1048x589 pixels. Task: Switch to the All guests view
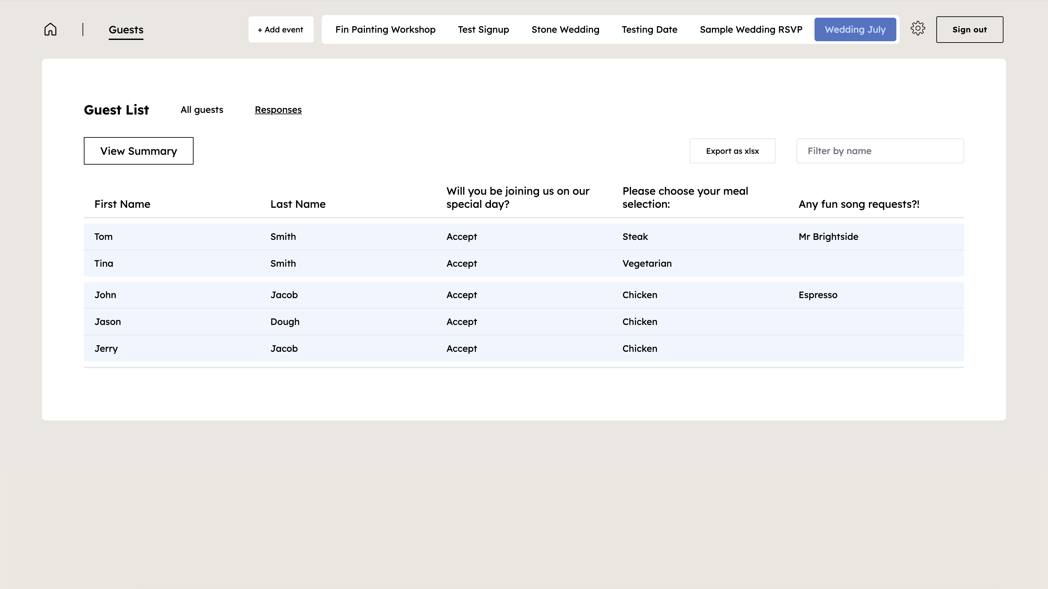tap(201, 109)
